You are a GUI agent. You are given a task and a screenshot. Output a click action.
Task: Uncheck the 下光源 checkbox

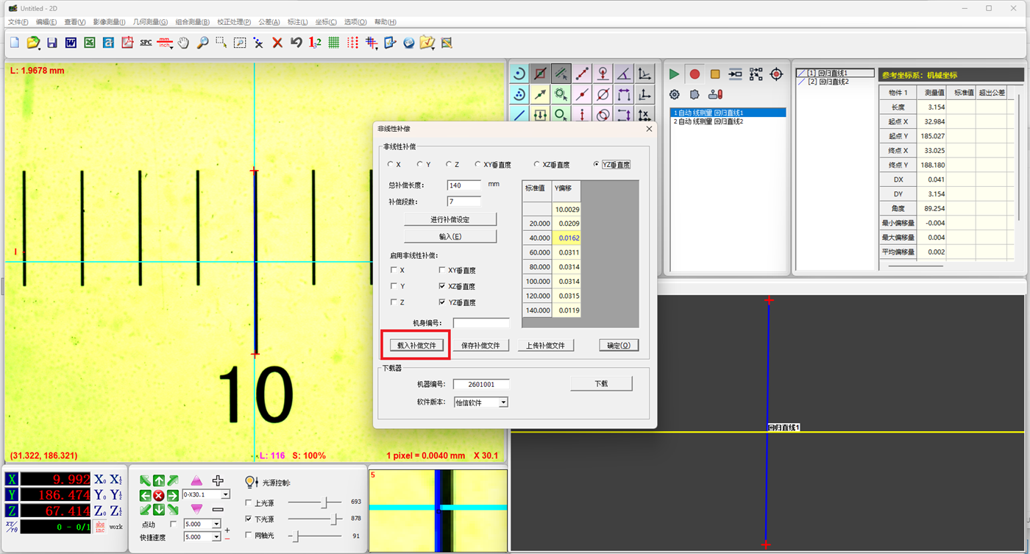coord(248,519)
